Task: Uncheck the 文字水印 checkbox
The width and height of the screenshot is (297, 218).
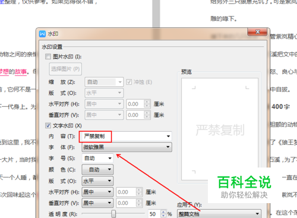Action: 48,125
